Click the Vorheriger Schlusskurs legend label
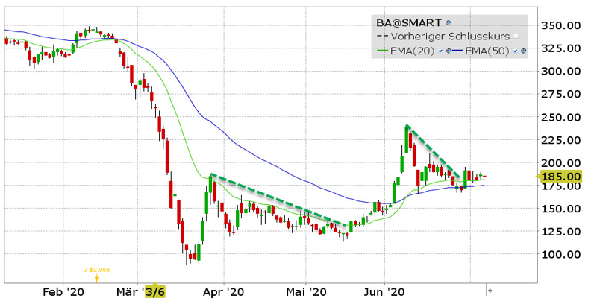The image size is (597, 307). pyautogui.click(x=450, y=37)
